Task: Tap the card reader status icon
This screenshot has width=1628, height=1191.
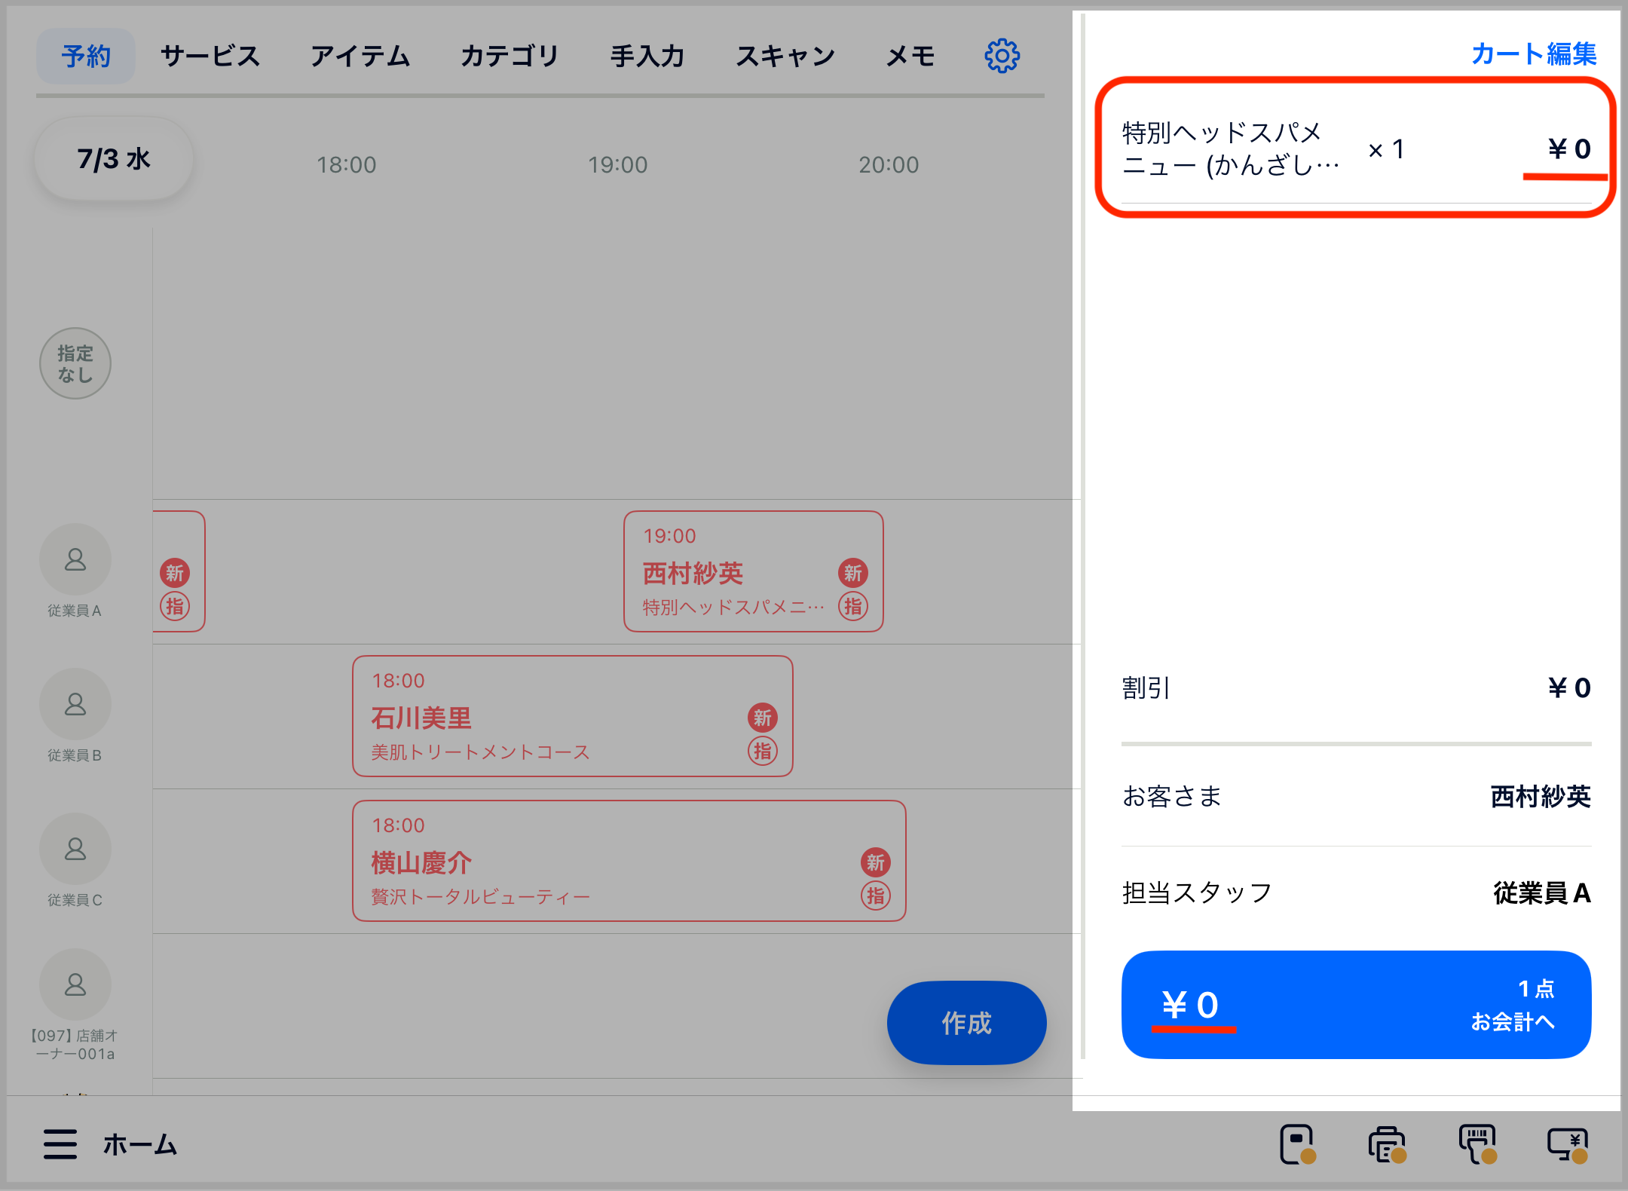Action: pos(1298,1144)
